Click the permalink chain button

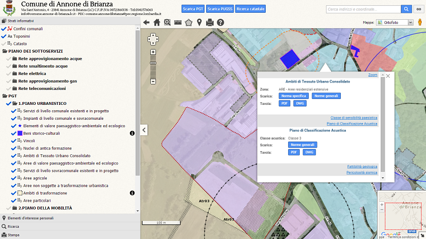pyautogui.click(x=419, y=9)
